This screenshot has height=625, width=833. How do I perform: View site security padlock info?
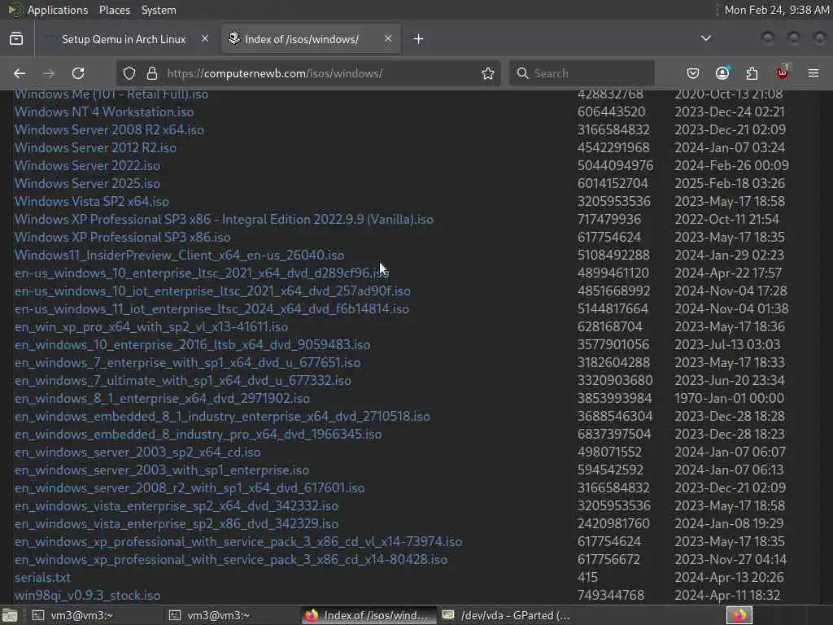coord(152,73)
